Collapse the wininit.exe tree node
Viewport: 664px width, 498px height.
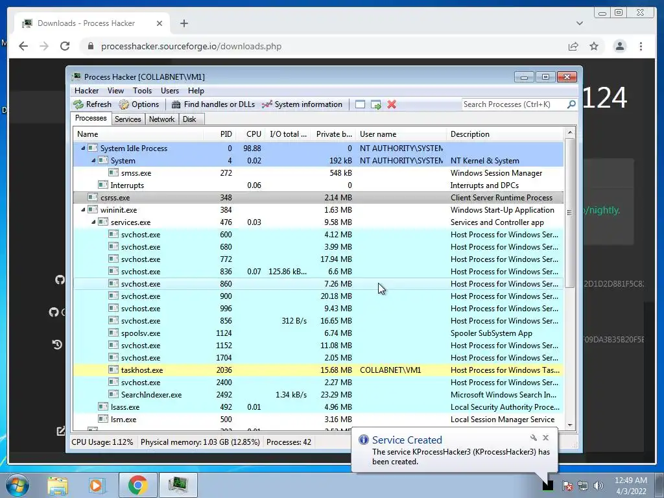click(83, 209)
